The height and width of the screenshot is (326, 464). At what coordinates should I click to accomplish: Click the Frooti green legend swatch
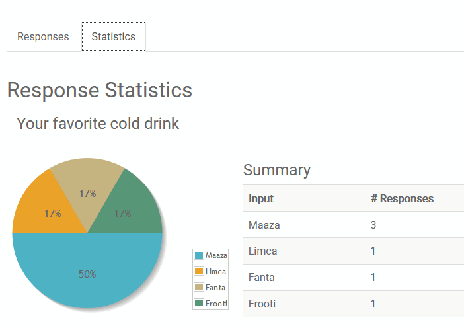199,303
